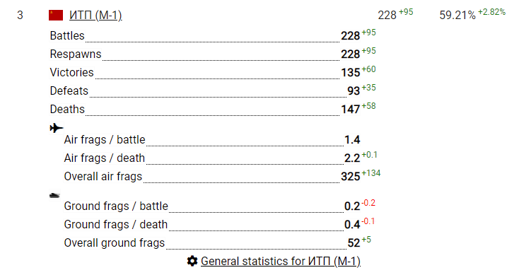
Task: Click the 59.21% win rate value
Action: [457, 16]
